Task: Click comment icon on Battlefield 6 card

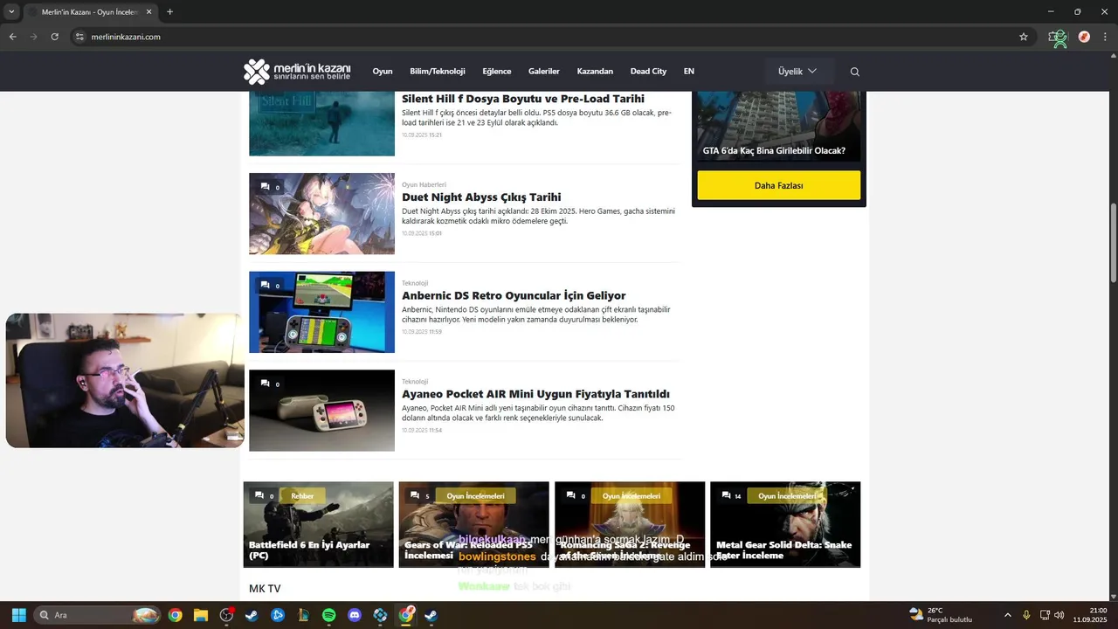Action: point(259,495)
